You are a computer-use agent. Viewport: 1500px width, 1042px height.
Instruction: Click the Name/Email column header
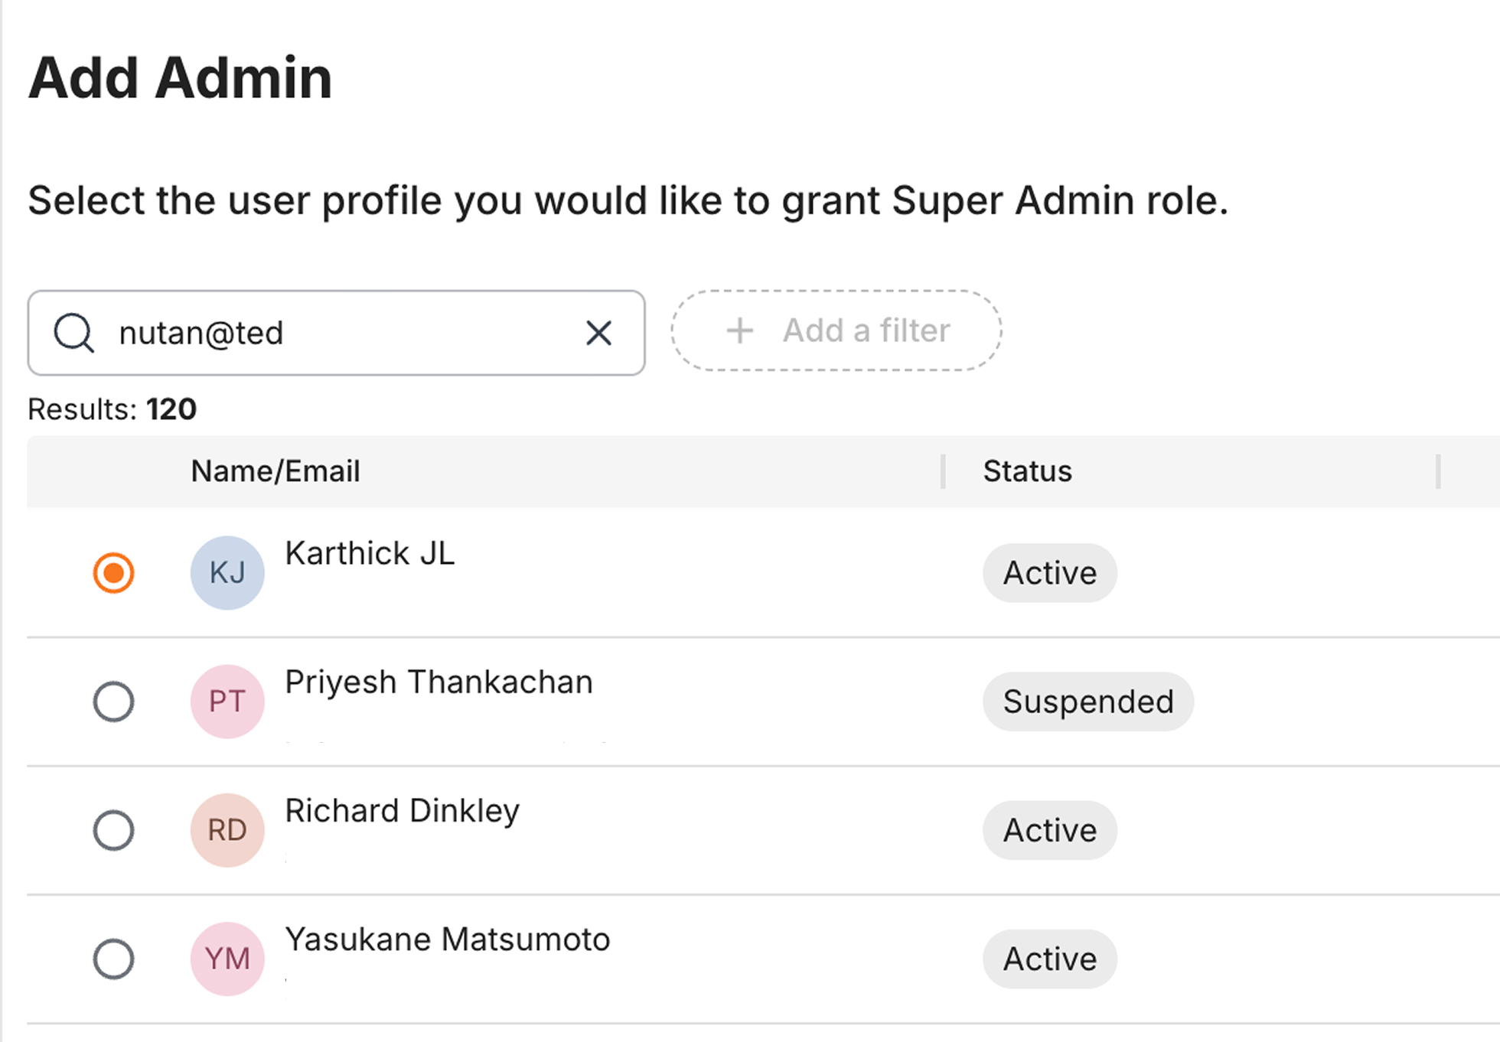(276, 471)
